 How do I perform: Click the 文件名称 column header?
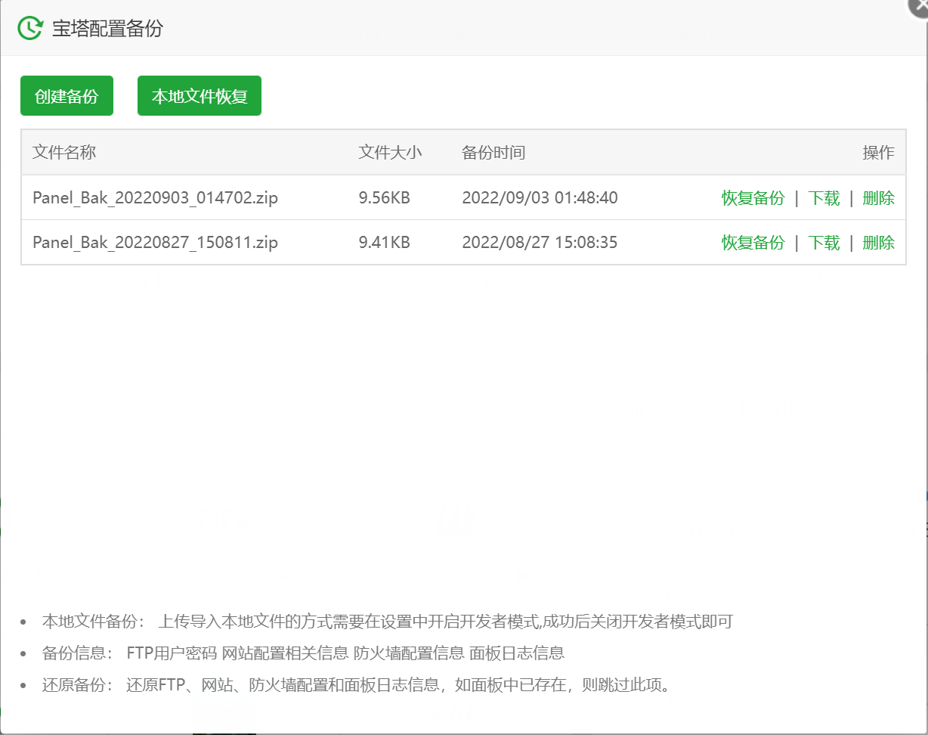[x=64, y=153]
